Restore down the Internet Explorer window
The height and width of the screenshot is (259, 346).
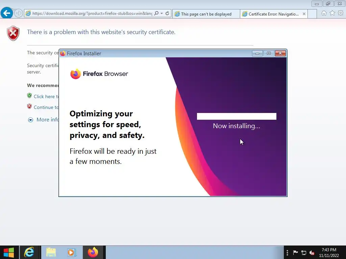click(x=328, y=4)
